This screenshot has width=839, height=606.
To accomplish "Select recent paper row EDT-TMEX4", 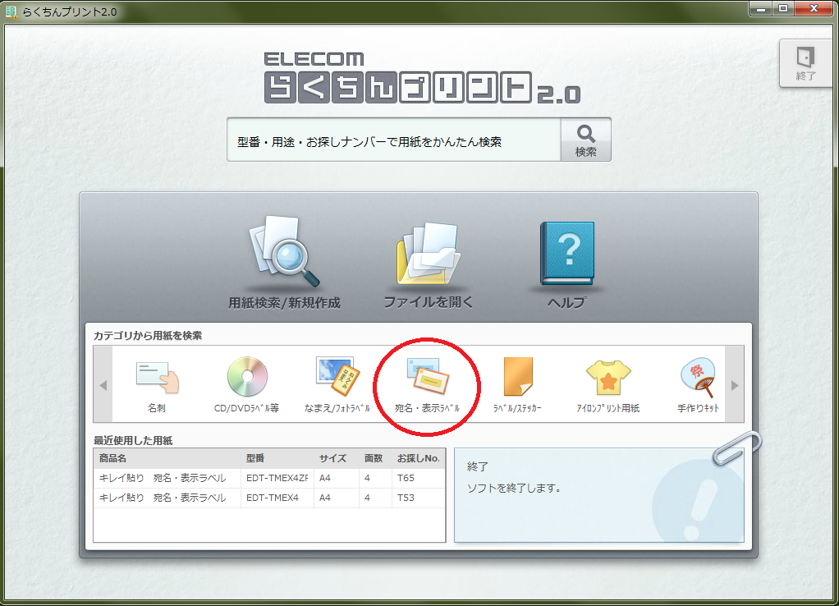I will pos(269,498).
